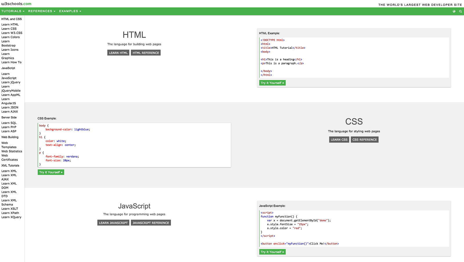
Task: Select Learn JSON in the sidebar
Action: tap(10, 108)
